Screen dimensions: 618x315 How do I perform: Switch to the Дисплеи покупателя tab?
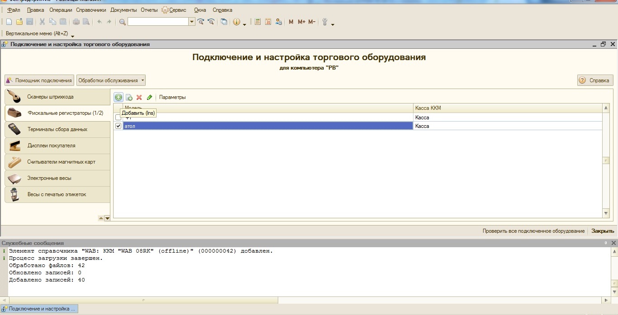point(57,146)
